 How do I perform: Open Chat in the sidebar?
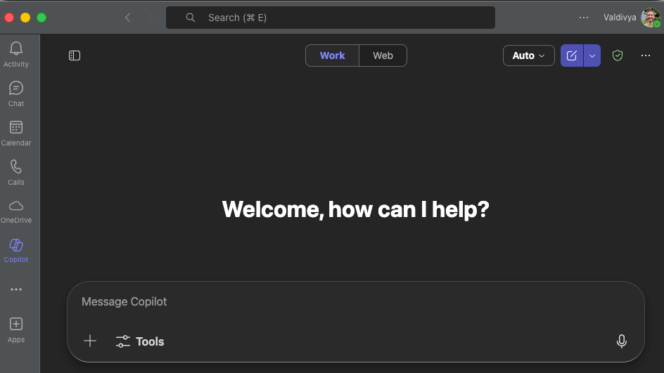coord(16,93)
